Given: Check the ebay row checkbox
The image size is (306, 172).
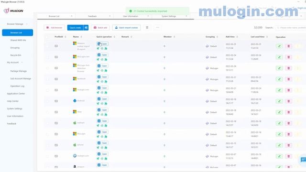Looking at the screenshot, I should (47, 112).
